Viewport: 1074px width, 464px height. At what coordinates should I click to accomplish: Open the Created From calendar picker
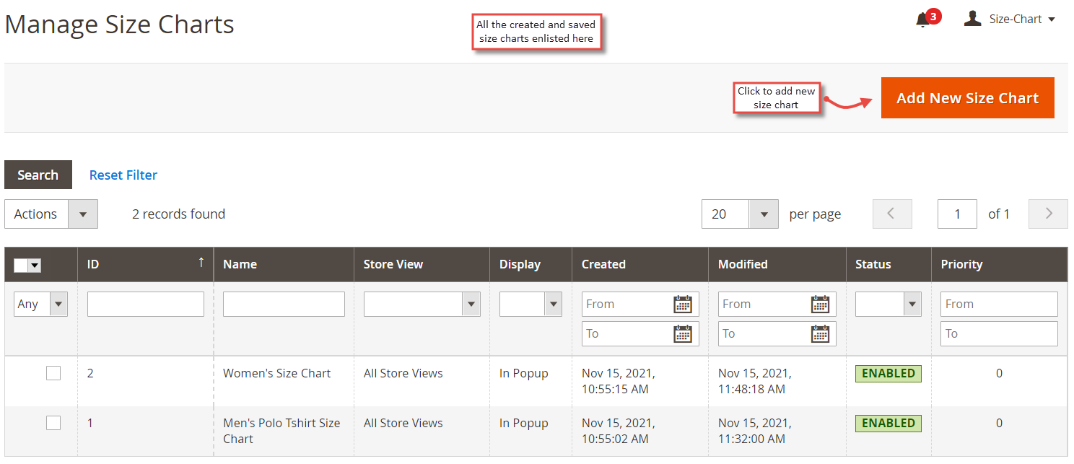click(x=683, y=304)
